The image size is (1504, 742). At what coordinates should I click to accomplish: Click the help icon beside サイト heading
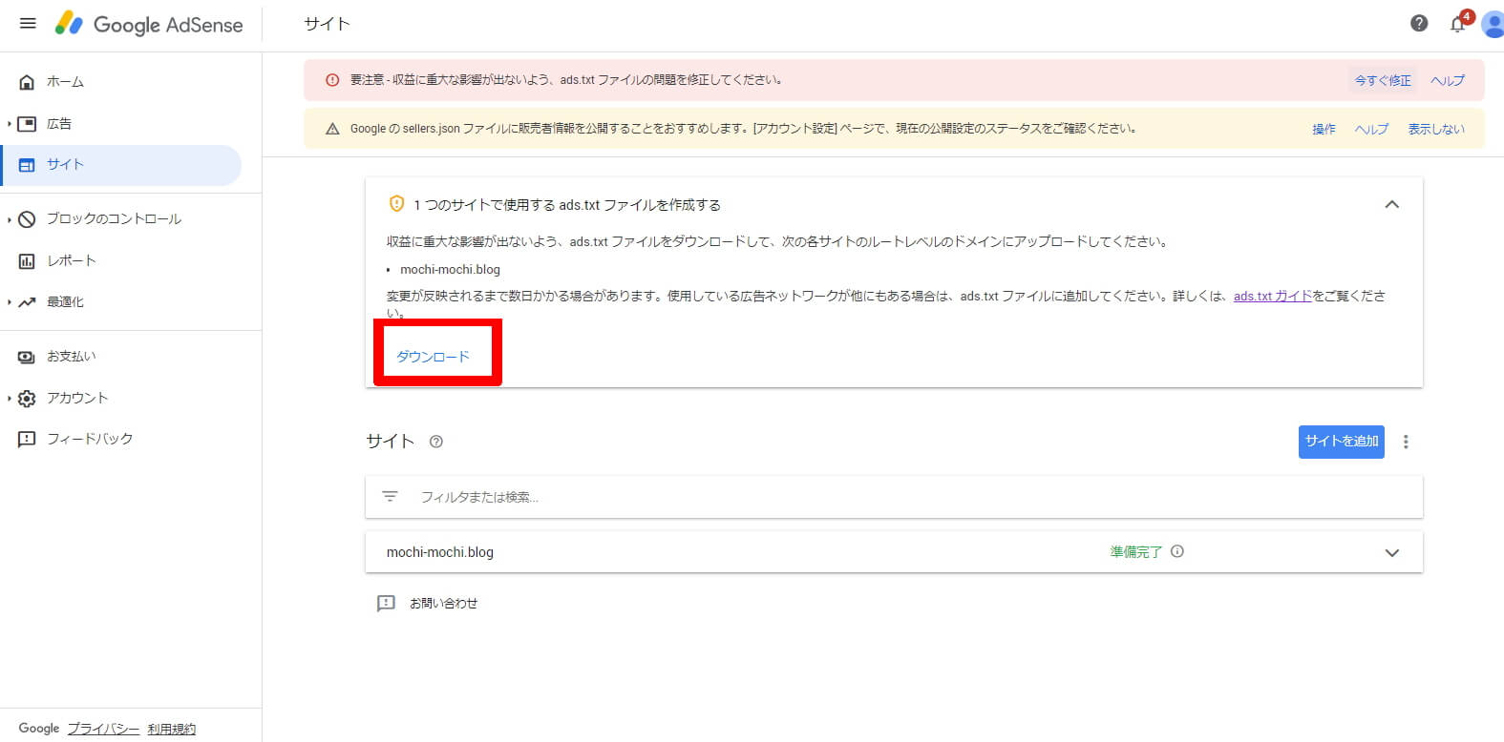click(x=436, y=442)
